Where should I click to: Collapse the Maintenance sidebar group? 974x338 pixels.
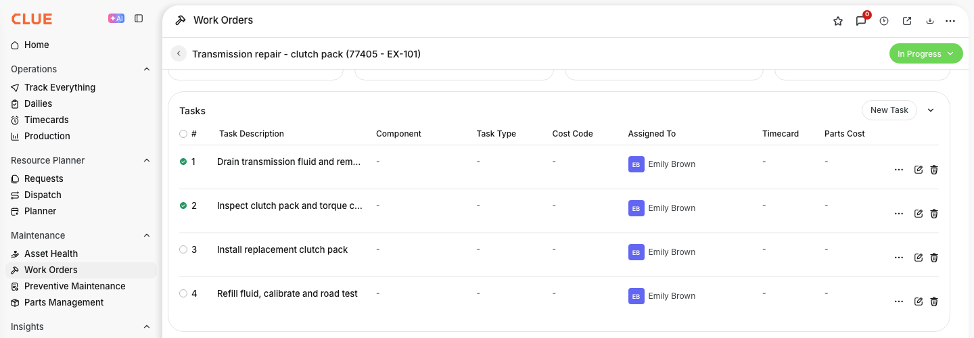point(147,235)
